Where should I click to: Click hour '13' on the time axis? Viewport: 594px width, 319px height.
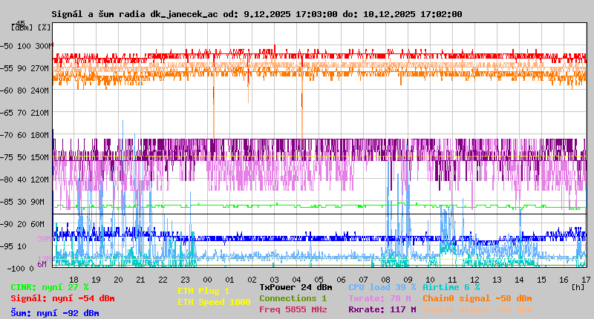[497, 280]
